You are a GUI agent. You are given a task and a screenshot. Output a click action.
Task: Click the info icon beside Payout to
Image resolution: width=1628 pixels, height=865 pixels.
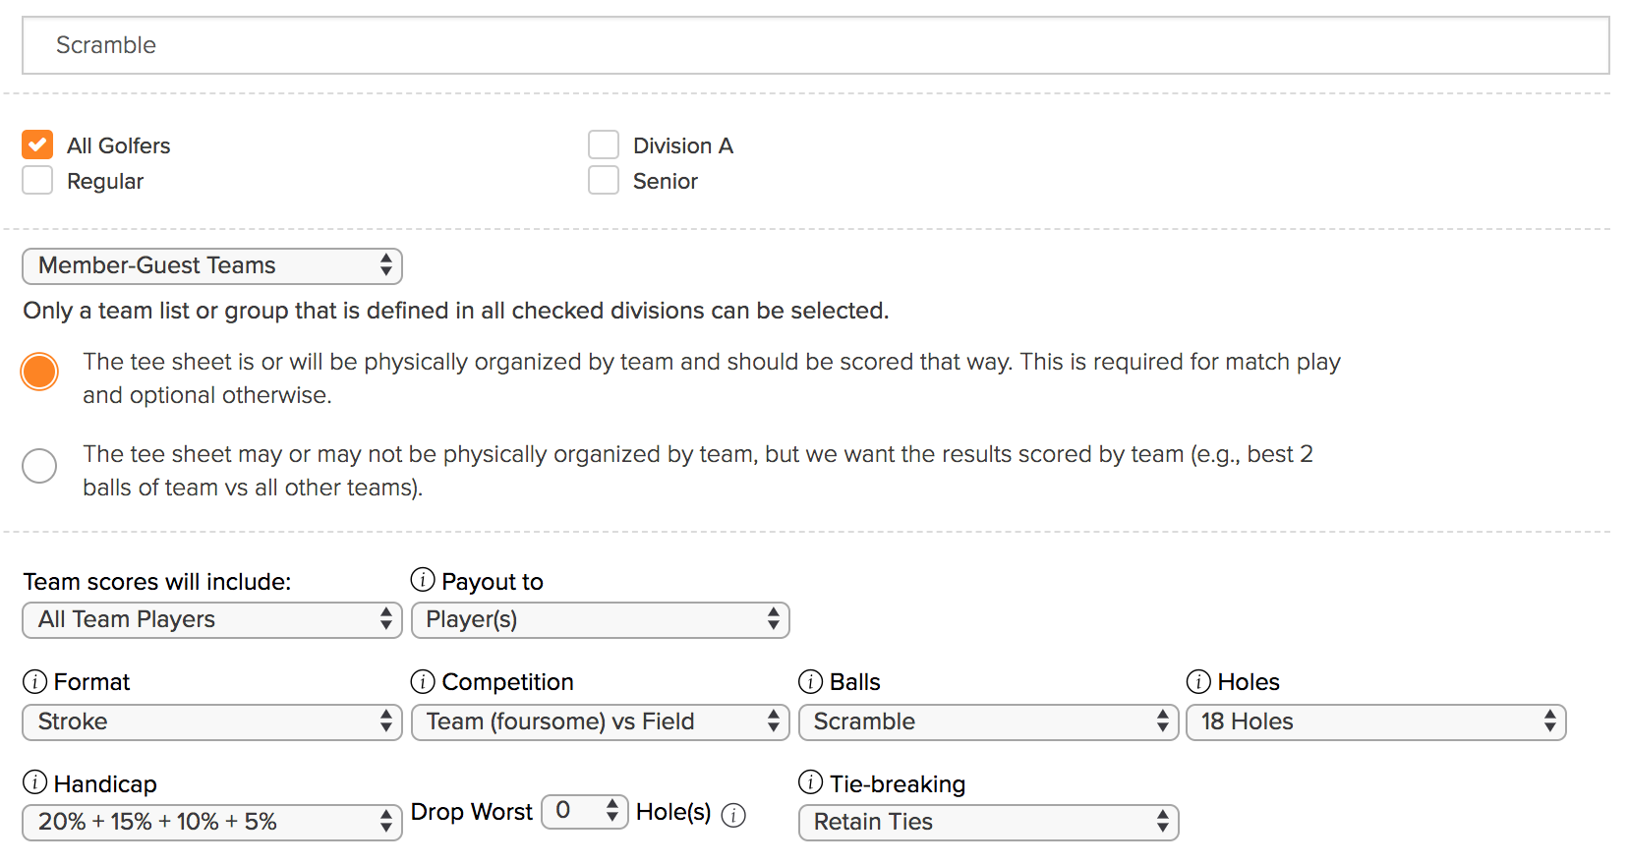point(423,580)
